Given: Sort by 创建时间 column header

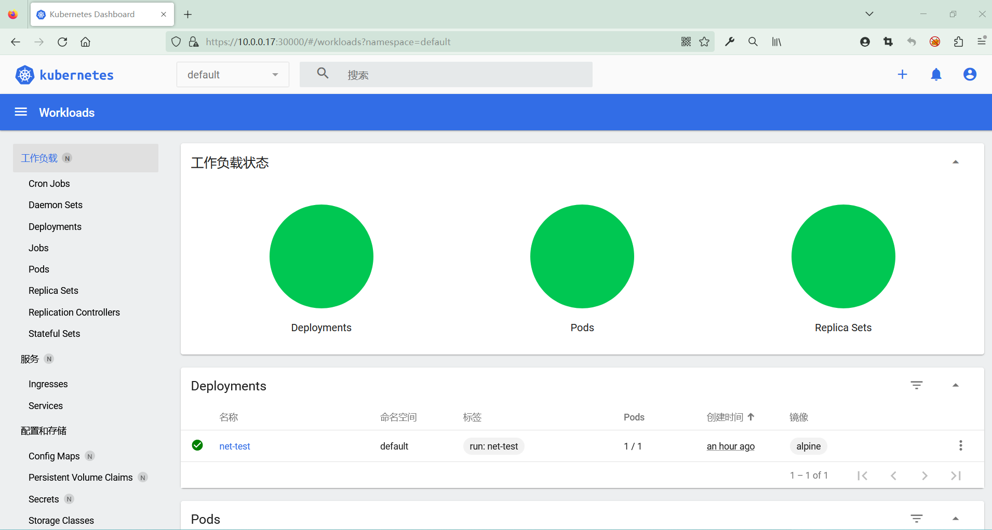Looking at the screenshot, I should tap(730, 417).
